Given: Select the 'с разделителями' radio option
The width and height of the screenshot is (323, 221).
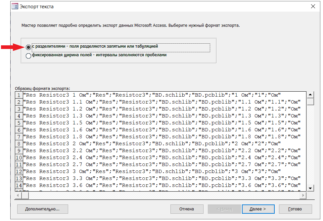Looking at the screenshot, I should 28,47.
